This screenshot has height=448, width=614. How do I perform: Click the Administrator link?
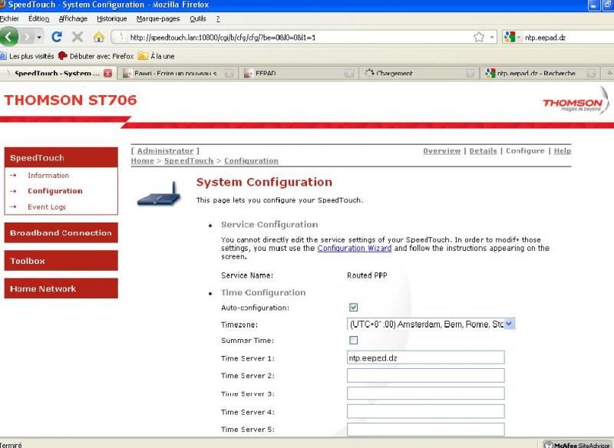click(x=165, y=151)
